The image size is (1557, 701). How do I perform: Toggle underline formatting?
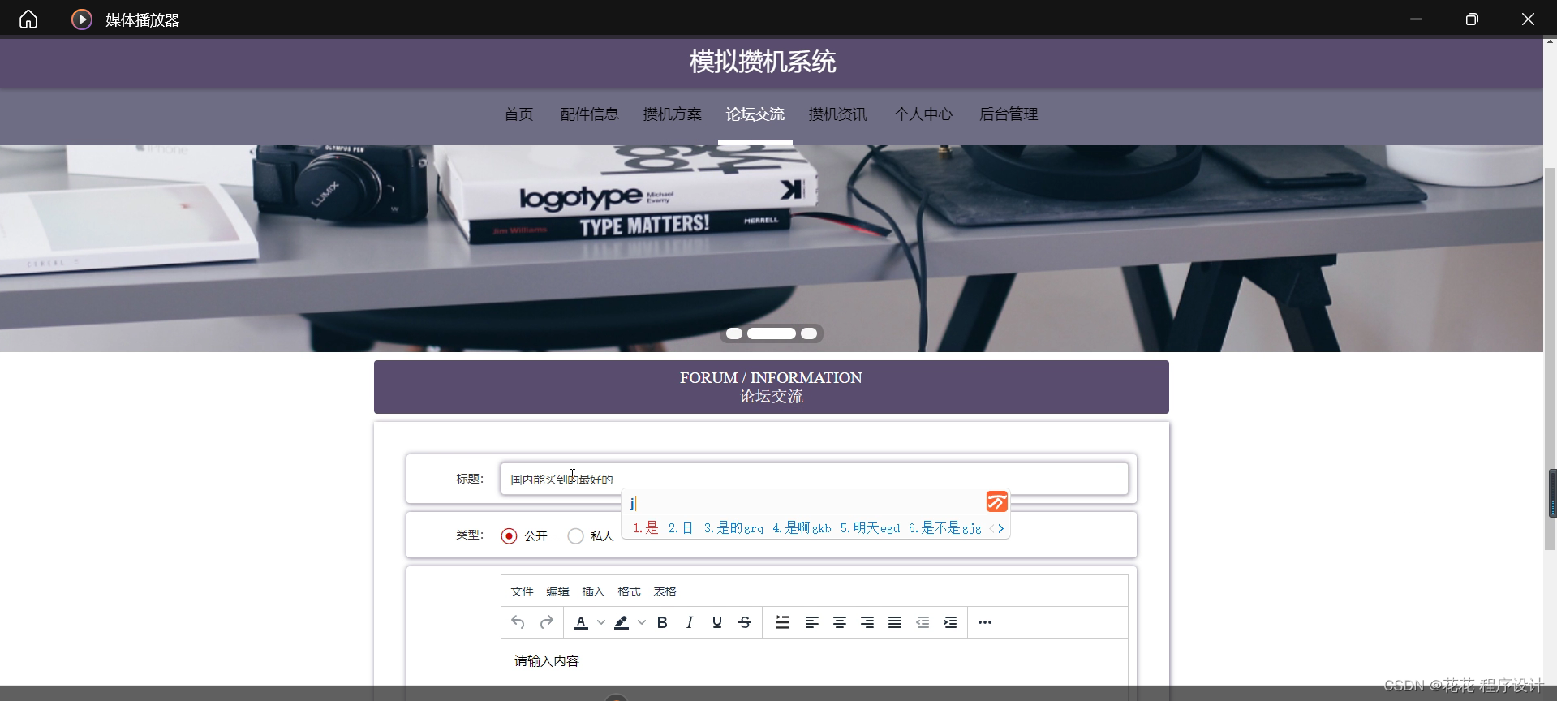pyautogui.click(x=717, y=622)
